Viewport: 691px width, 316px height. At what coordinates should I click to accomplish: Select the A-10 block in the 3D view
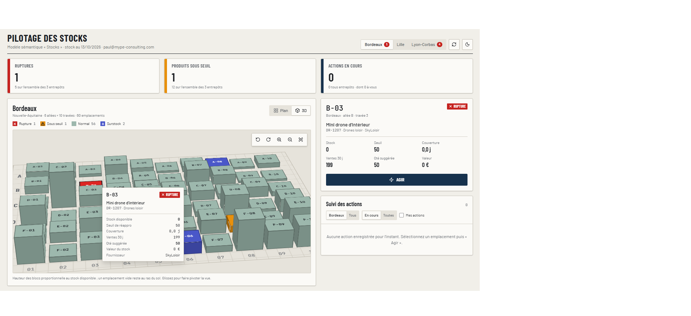tap(267, 161)
